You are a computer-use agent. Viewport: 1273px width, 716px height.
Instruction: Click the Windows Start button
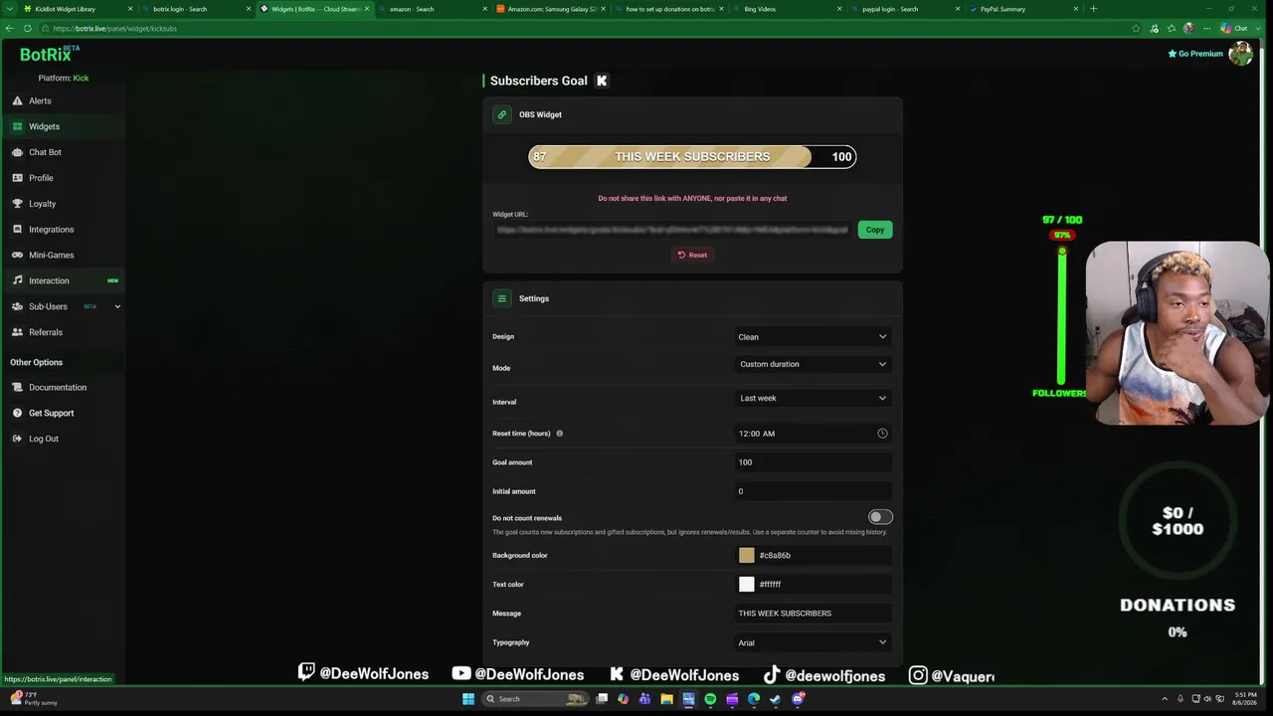click(468, 699)
